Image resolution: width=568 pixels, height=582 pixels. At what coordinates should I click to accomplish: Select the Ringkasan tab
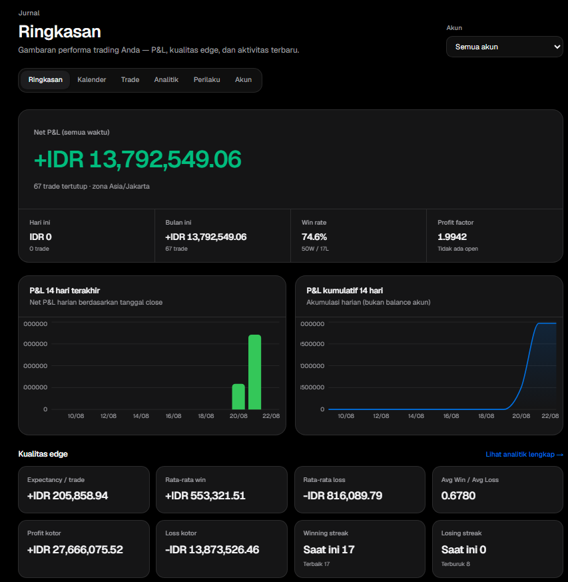coord(45,80)
